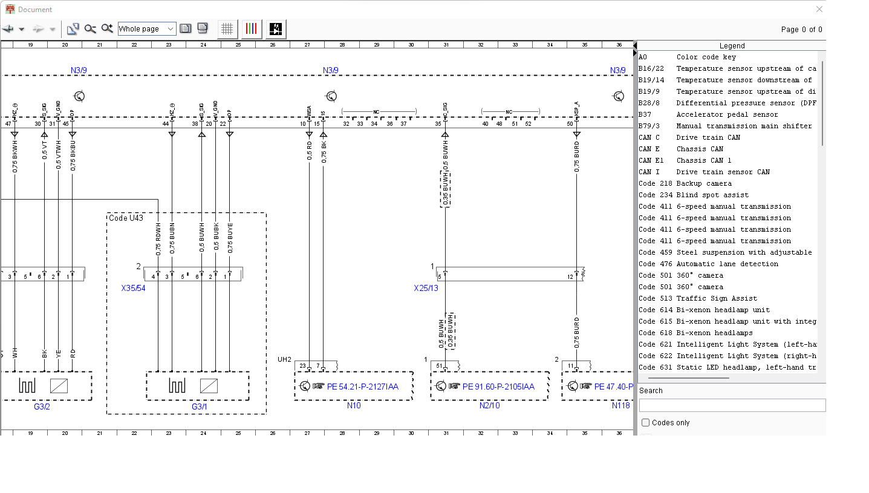Collapse the Legend panel using its arrow
The image size is (869, 493).
coord(635,46)
